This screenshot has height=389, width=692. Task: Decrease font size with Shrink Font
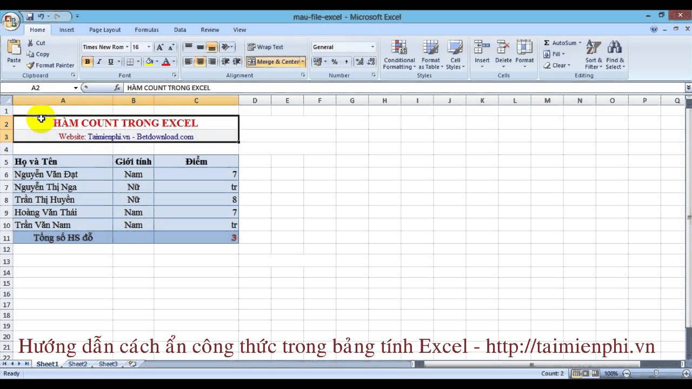(171, 47)
